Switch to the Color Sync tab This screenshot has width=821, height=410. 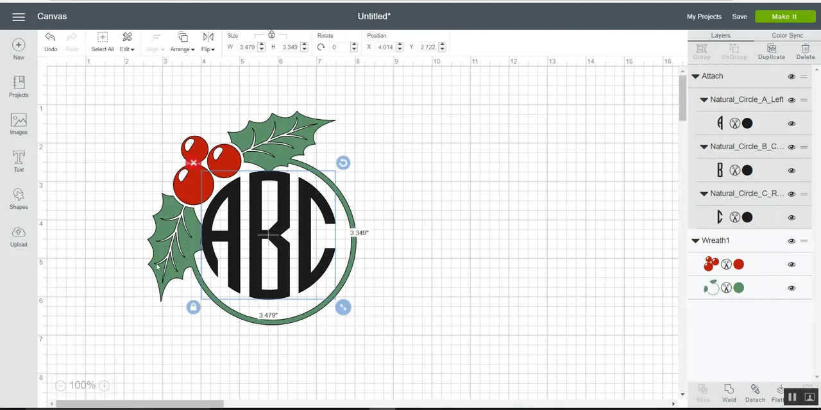(787, 35)
